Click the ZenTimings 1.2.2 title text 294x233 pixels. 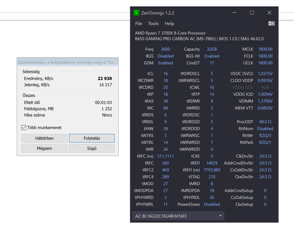click(x=157, y=13)
